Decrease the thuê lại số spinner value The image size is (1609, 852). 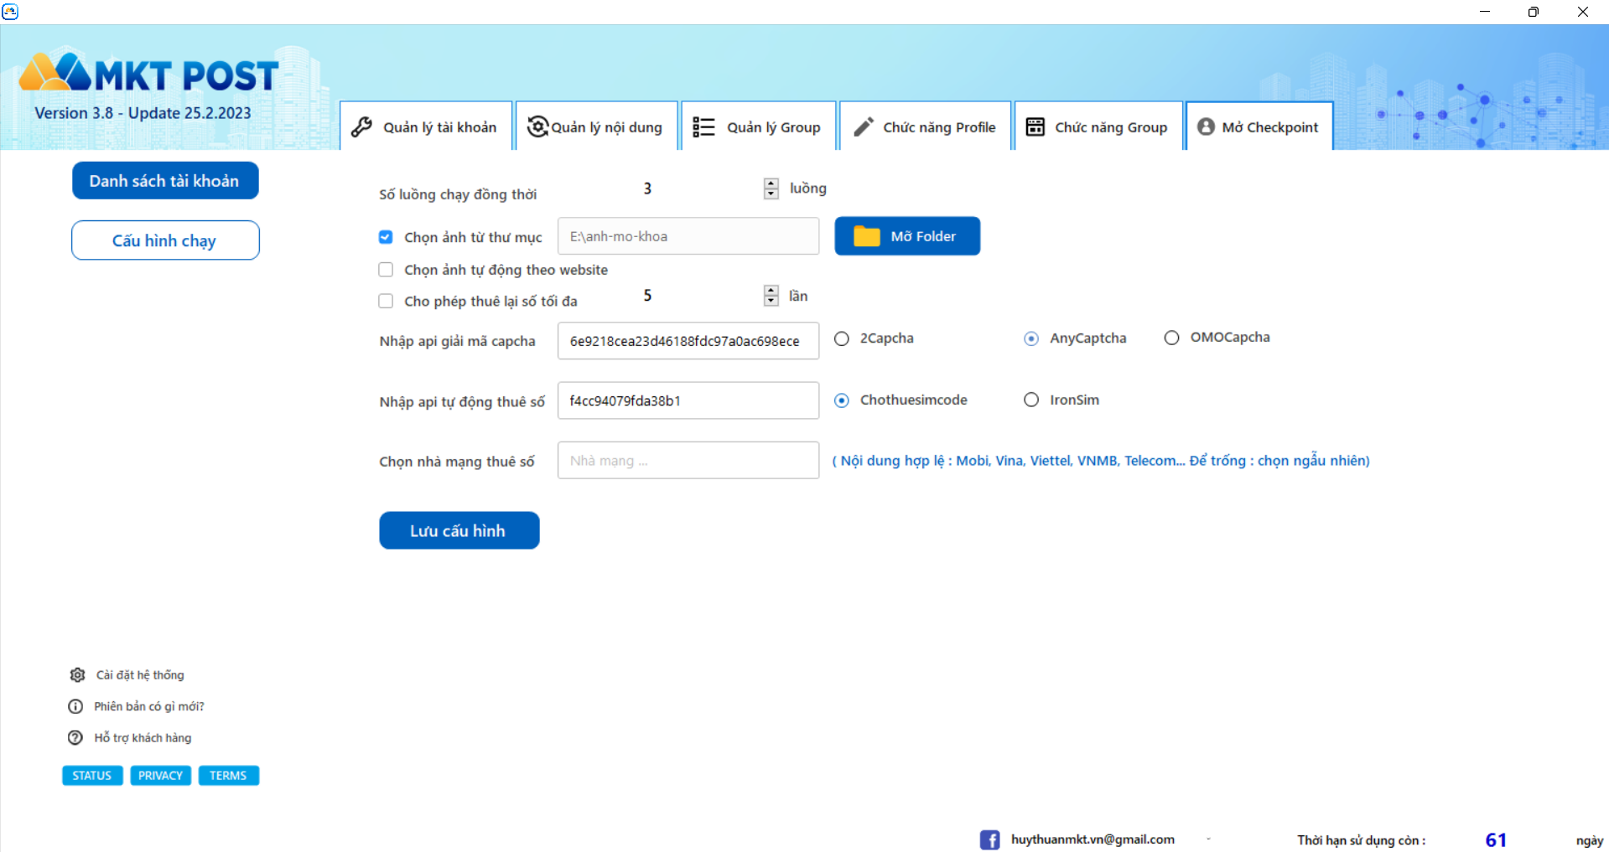tap(771, 301)
